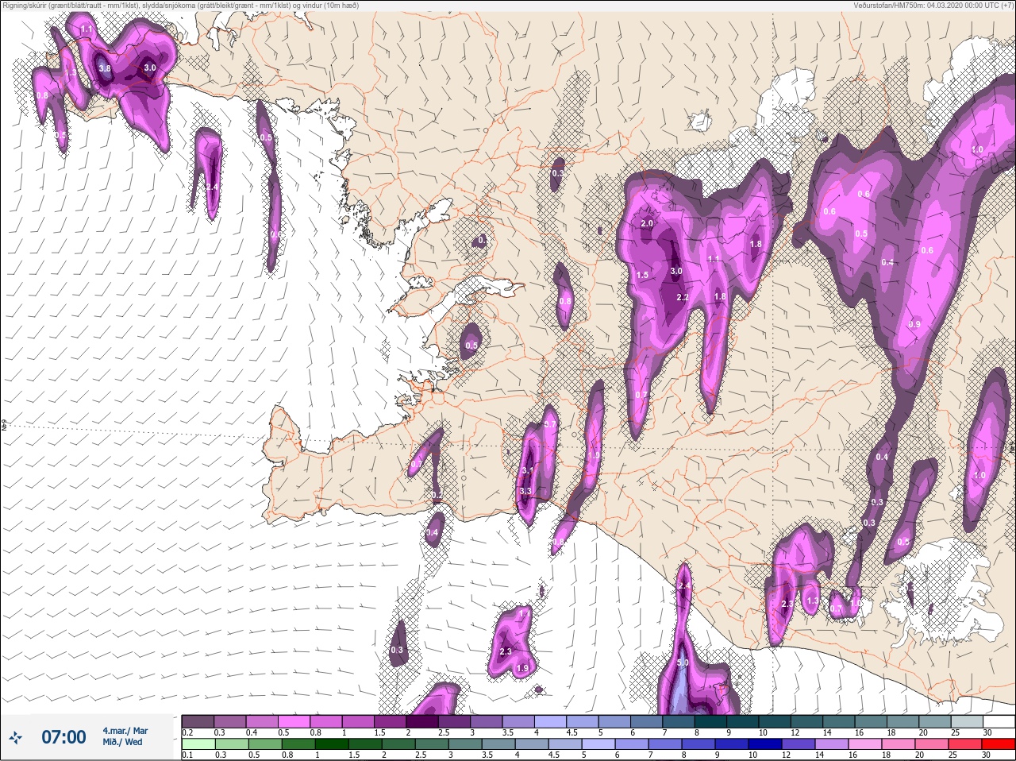Click the 1.9 value offshore in the south
Image resolution: width=1016 pixels, height=761 pixels.
522,669
